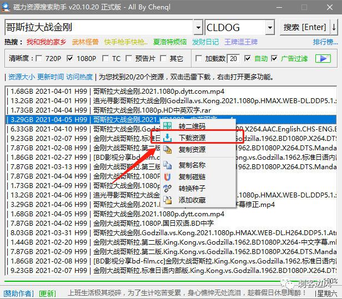Click hot search 武林怪兽
Screen dimensions: 342x299
click(x=85, y=42)
